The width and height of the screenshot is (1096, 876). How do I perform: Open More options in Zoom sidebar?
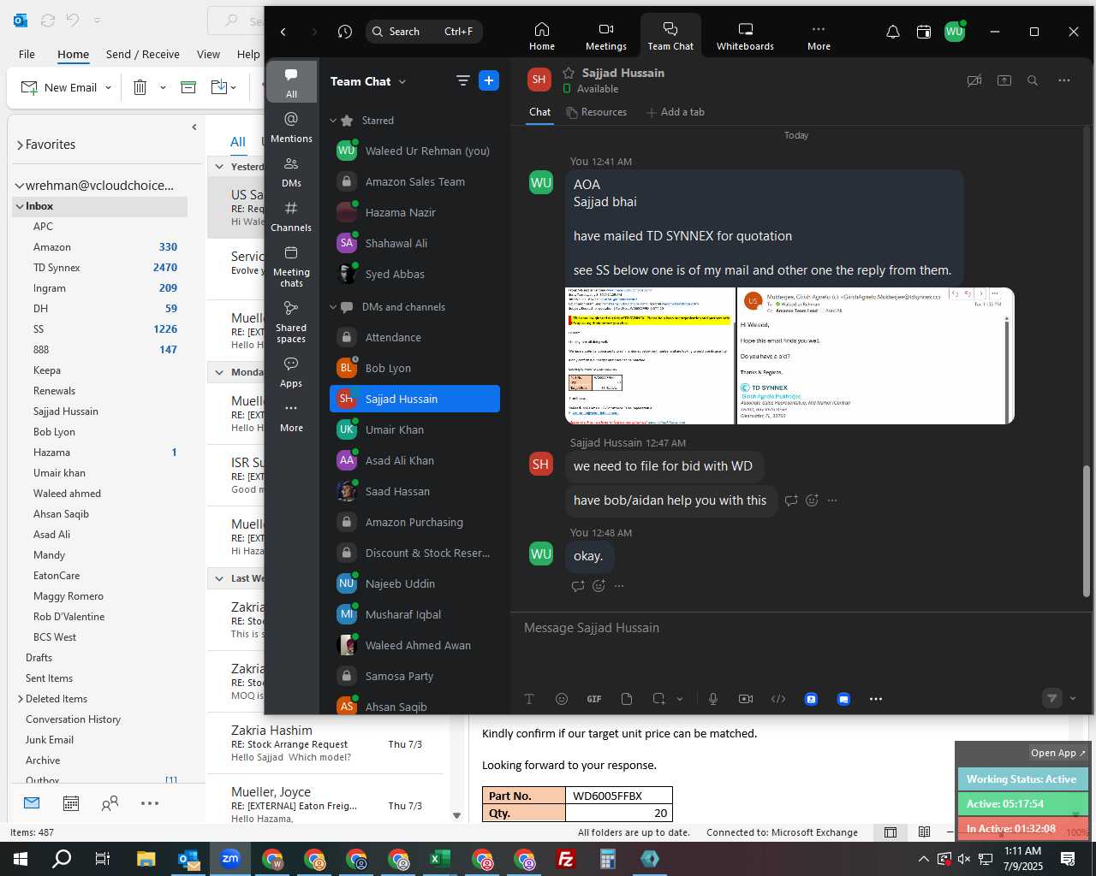click(291, 417)
